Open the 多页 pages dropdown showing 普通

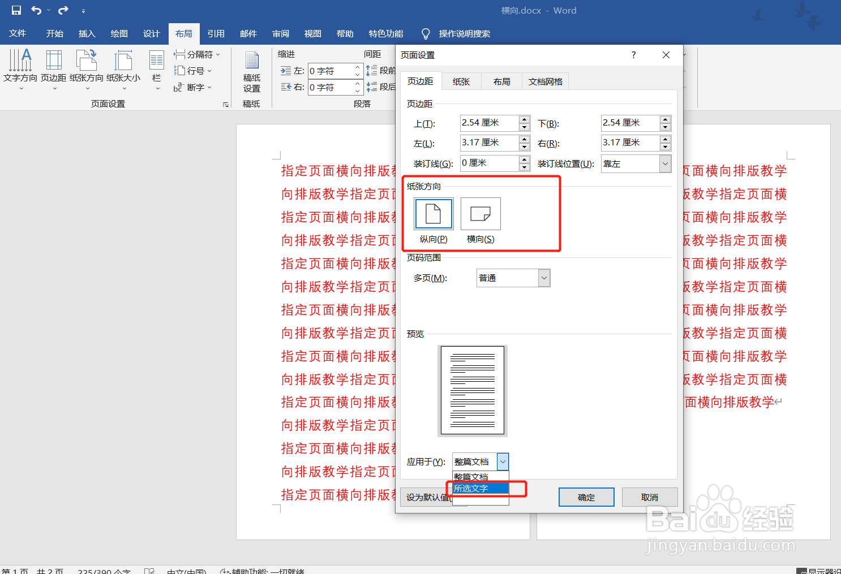(x=543, y=278)
